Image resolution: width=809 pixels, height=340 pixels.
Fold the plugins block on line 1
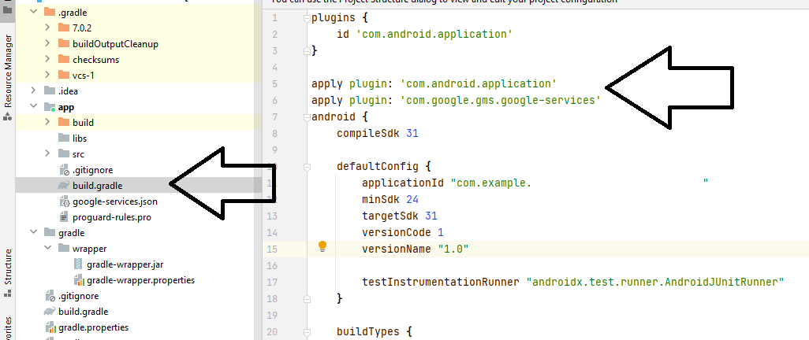tap(307, 18)
